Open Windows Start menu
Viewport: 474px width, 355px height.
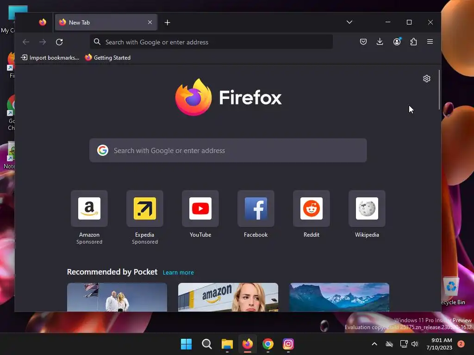tap(186, 344)
